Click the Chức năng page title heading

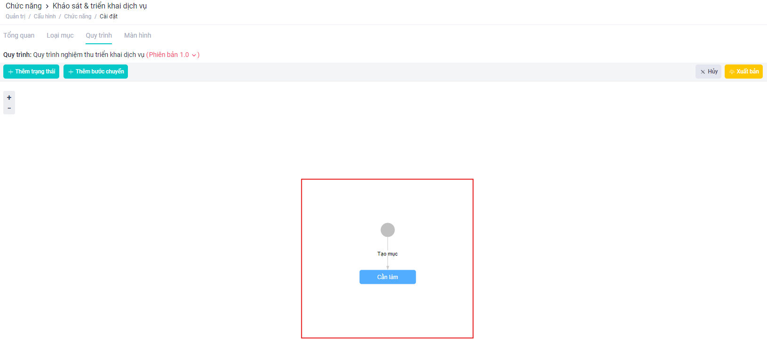[24, 6]
